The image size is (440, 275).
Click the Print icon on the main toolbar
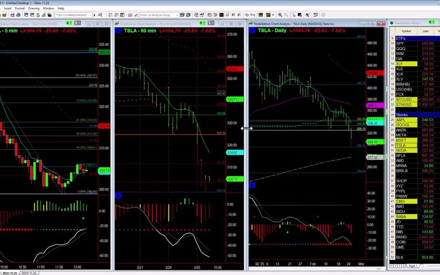pyautogui.click(x=18, y=14)
